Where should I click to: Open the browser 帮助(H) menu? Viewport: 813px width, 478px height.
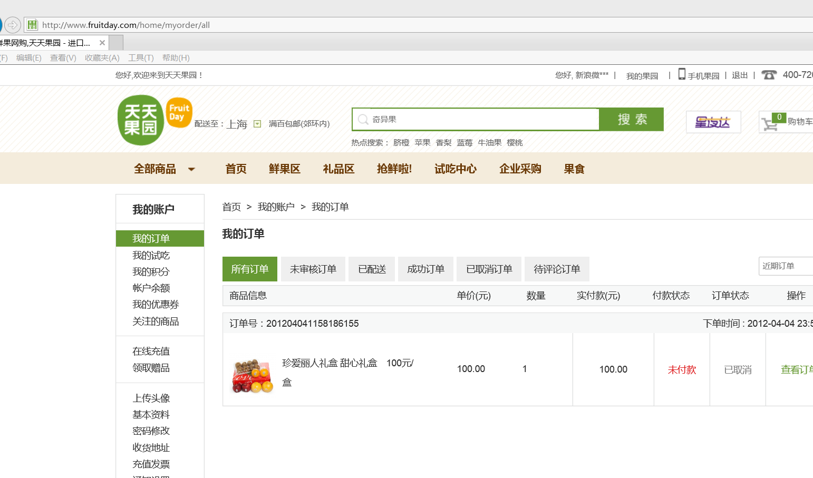tap(176, 58)
